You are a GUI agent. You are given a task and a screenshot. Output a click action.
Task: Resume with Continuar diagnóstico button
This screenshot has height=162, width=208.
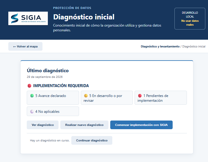click(x=92, y=140)
